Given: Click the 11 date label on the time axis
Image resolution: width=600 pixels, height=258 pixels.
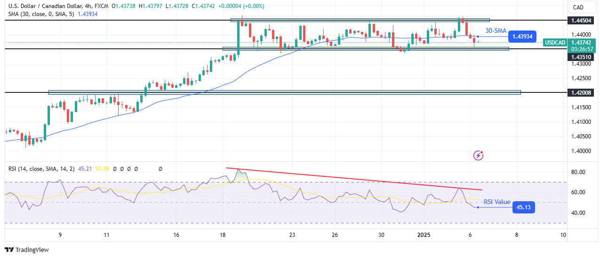Looking at the screenshot, I should click(107, 235).
